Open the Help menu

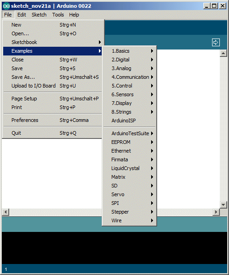(74, 15)
